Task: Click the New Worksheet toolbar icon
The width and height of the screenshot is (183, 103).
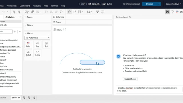Action: (x=27, y=12)
